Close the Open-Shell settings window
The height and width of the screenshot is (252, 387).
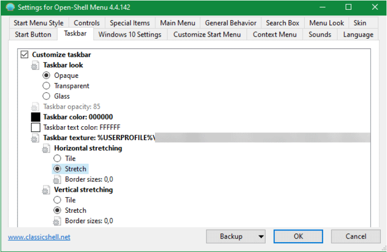point(375,7)
